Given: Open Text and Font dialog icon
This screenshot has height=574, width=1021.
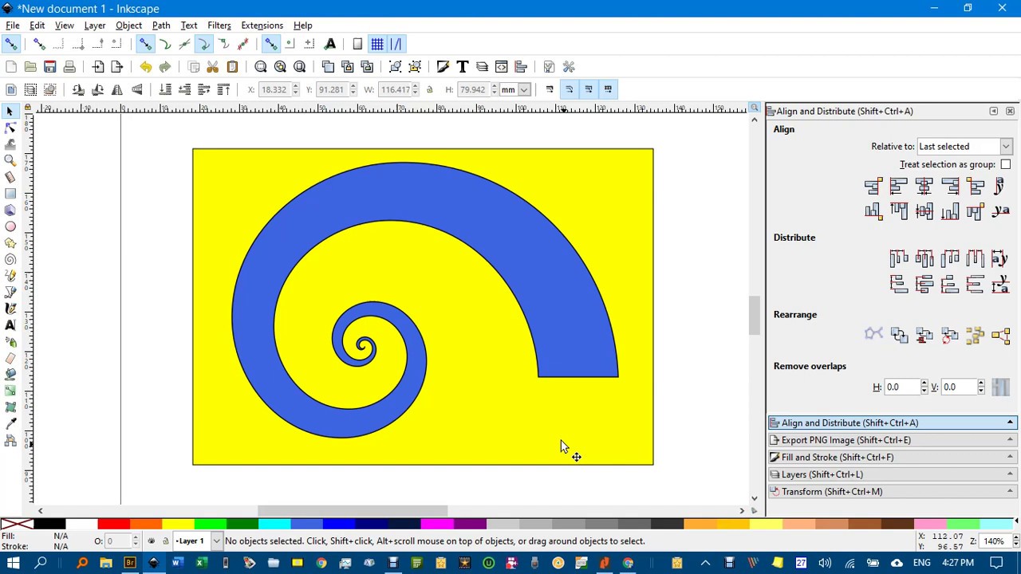Looking at the screenshot, I should [x=463, y=67].
